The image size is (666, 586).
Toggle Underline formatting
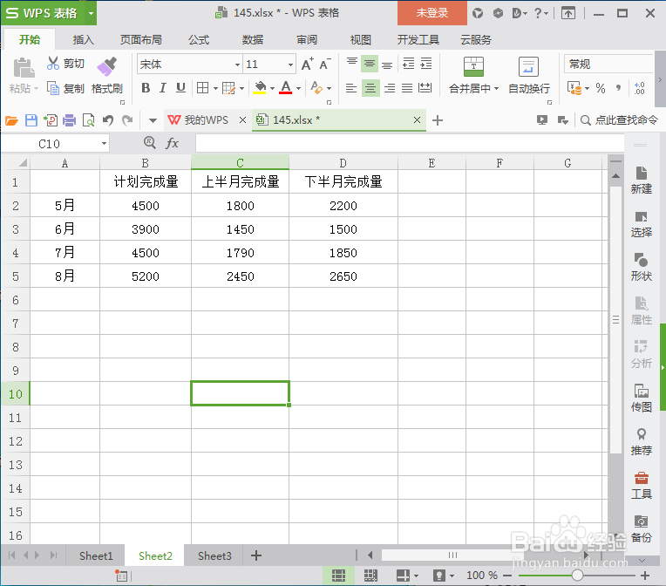point(180,88)
